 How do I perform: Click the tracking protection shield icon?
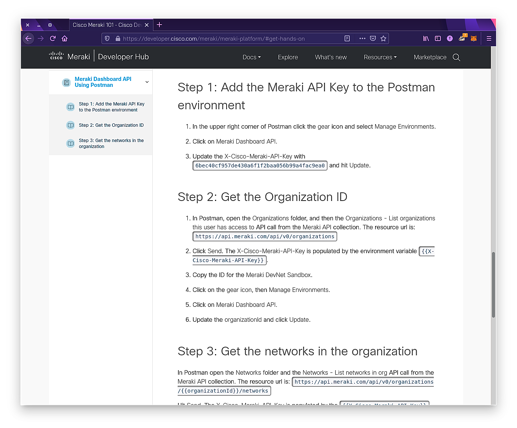coord(107,38)
